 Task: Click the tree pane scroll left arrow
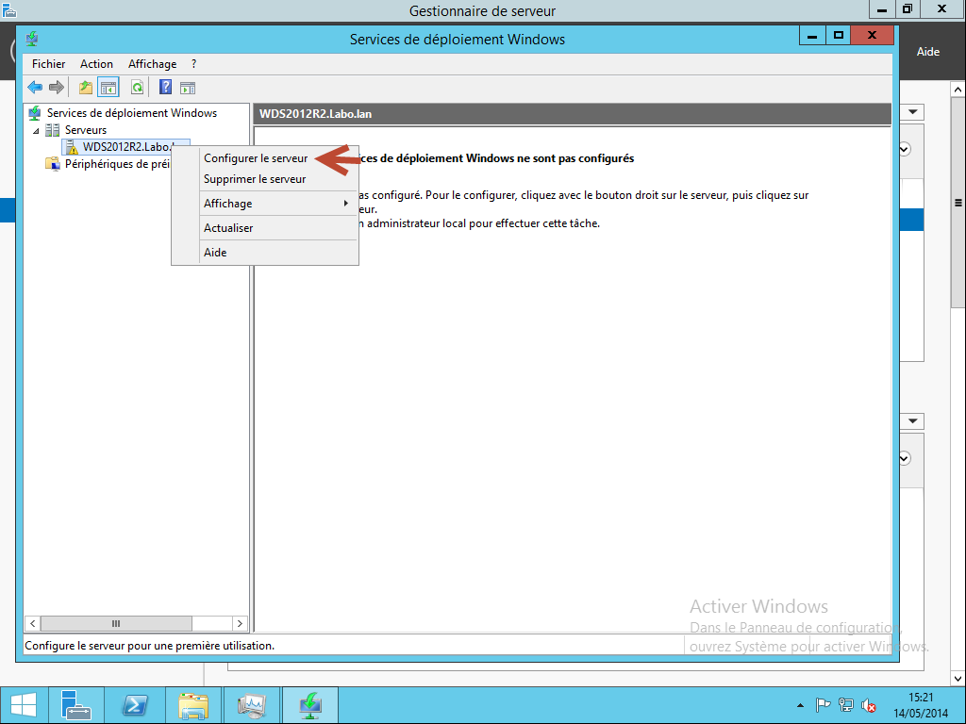pyautogui.click(x=33, y=624)
